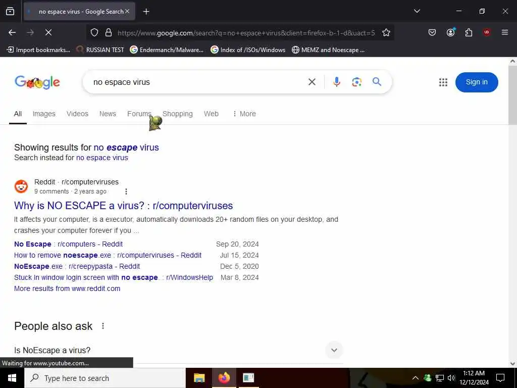The width and height of the screenshot is (517, 388).
Task: Open 'Why is NO ESCAPE a virus?' result
Action: (x=123, y=206)
